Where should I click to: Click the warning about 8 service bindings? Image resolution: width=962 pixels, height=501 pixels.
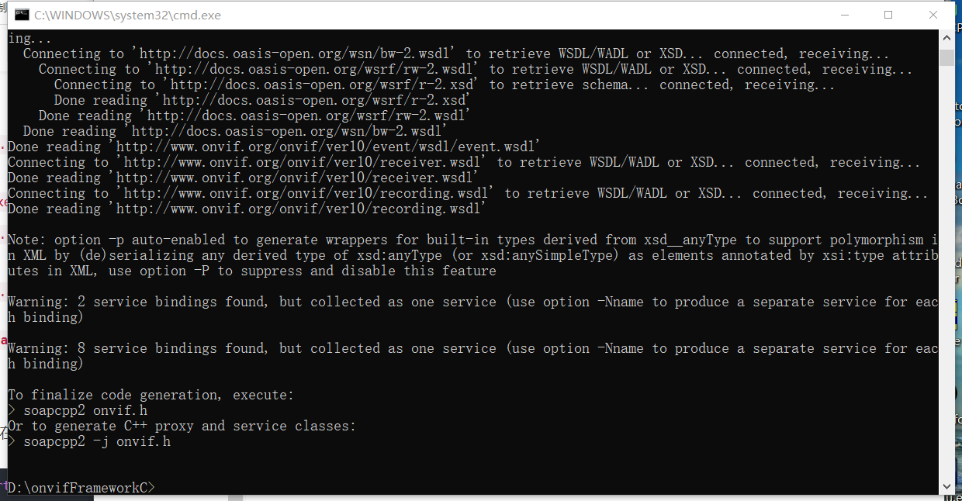(x=310, y=347)
